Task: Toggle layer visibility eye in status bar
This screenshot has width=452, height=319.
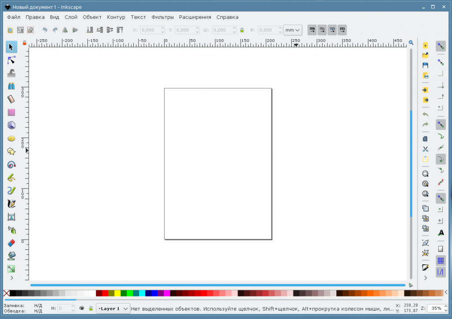Action: click(x=82, y=308)
